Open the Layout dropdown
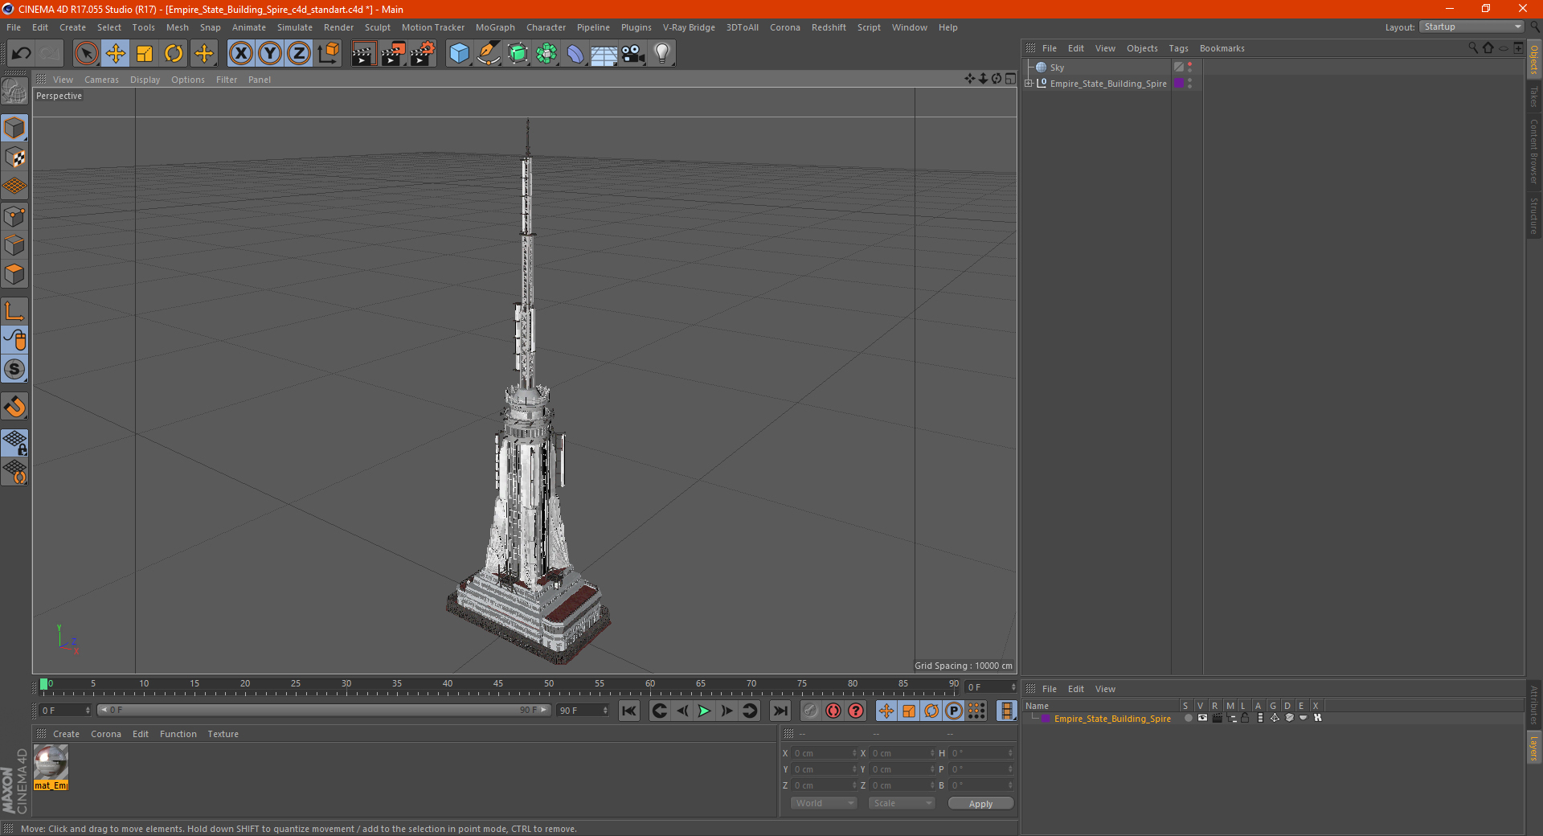The width and height of the screenshot is (1543, 836). click(x=1472, y=27)
